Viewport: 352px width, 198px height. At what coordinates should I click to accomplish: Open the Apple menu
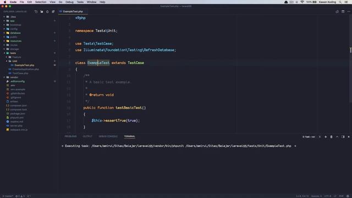point(5,2)
